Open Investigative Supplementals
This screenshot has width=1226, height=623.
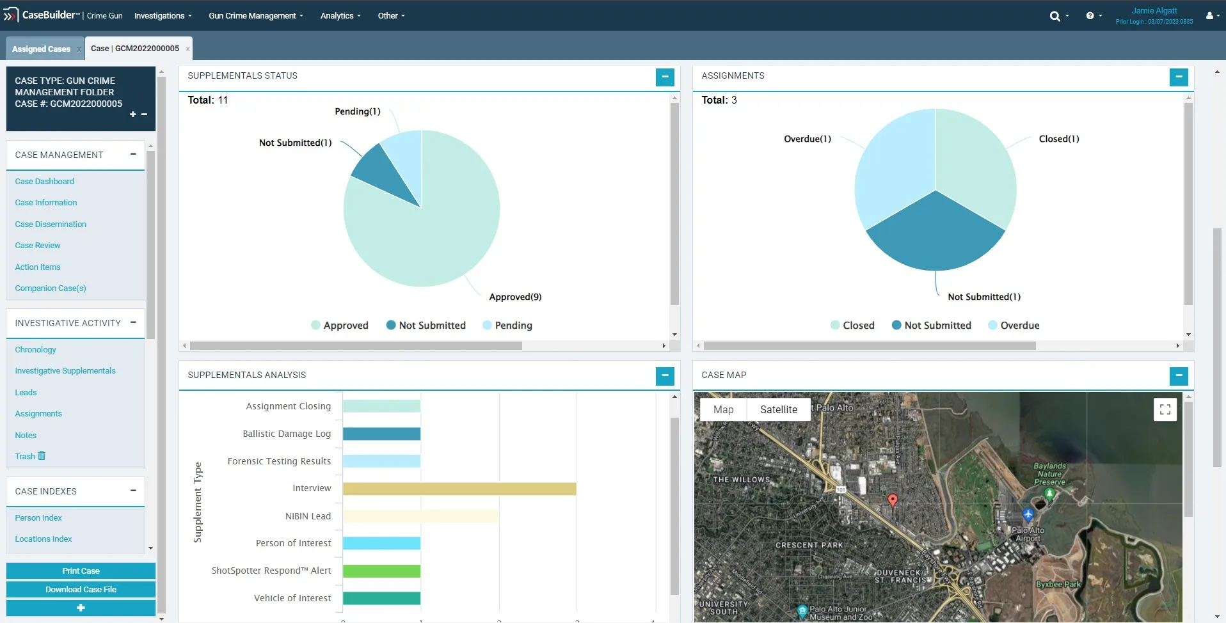(x=65, y=371)
